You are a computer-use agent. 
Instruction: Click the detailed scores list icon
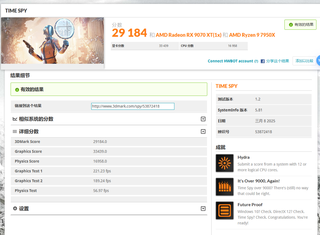point(15,131)
